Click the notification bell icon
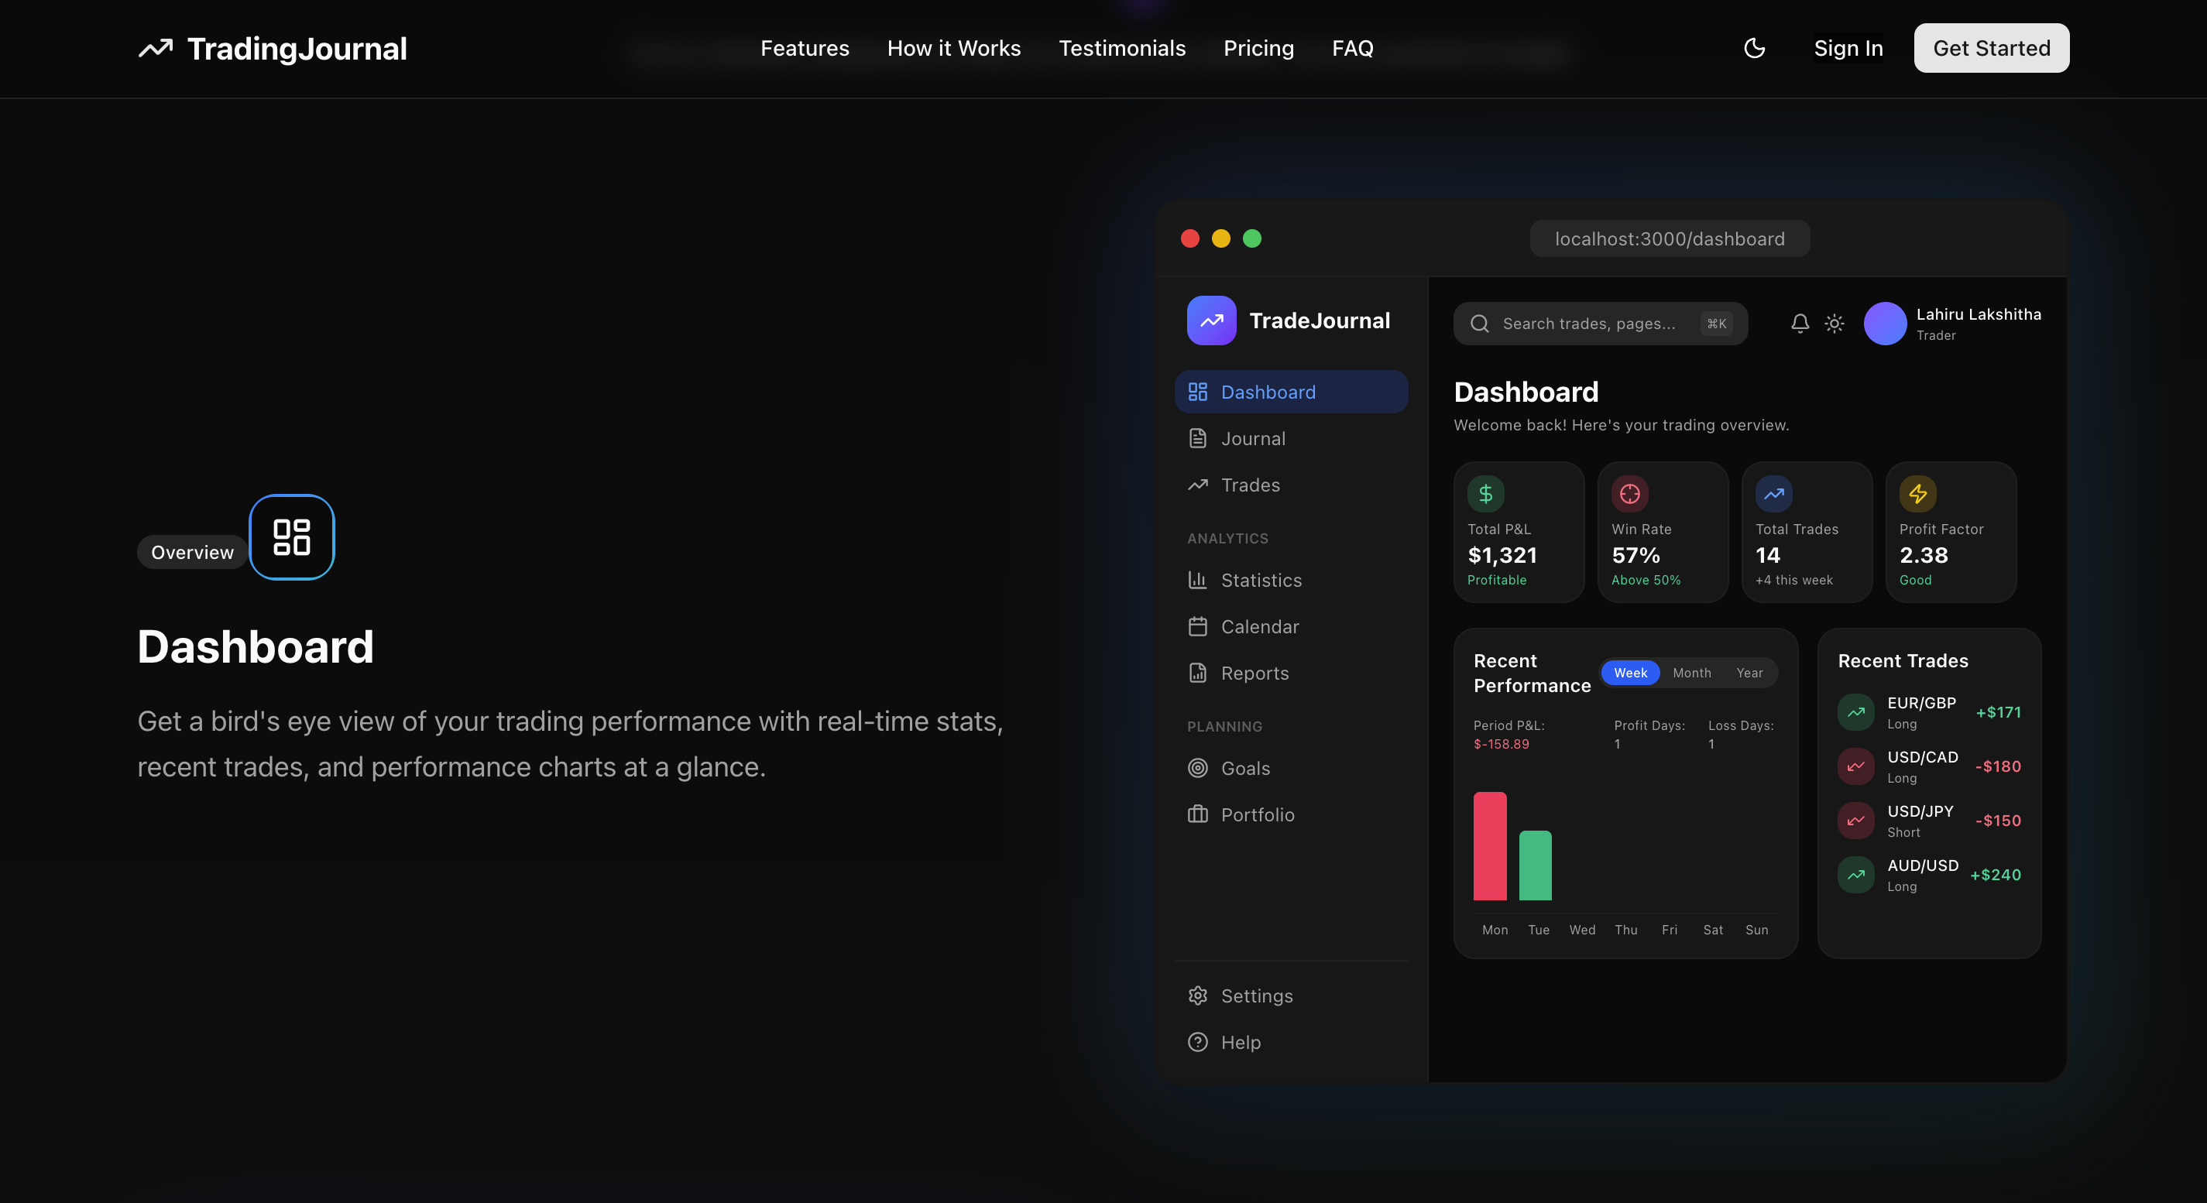2207x1203 pixels. pyautogui.click(x=1799, y=324)
